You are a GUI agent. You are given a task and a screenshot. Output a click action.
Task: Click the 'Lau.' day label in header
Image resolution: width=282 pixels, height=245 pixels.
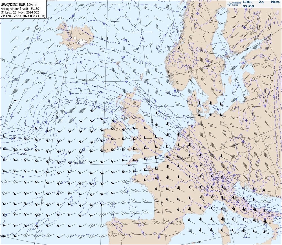(247, 2)
